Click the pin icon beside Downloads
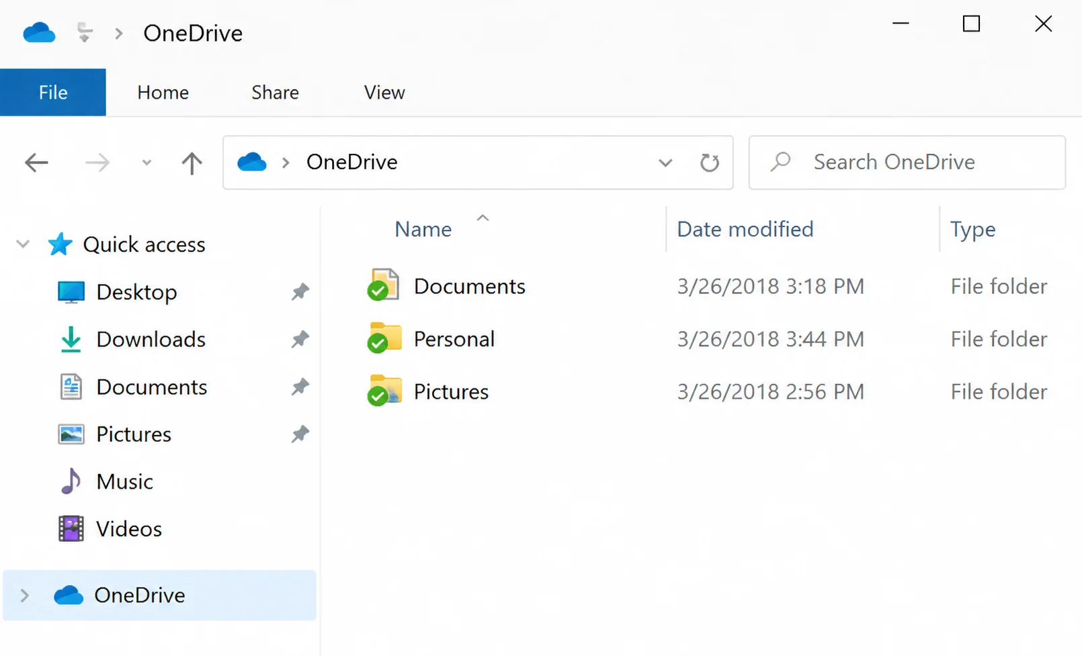The image size is (1082, 656). click(x=300, y=340)
